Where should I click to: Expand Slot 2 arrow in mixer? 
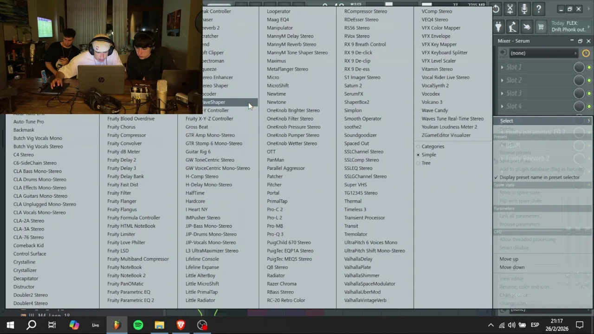pyautogui.click(x=502, y=80)
